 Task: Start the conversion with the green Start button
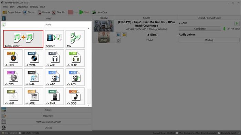(x=84, y=12)
